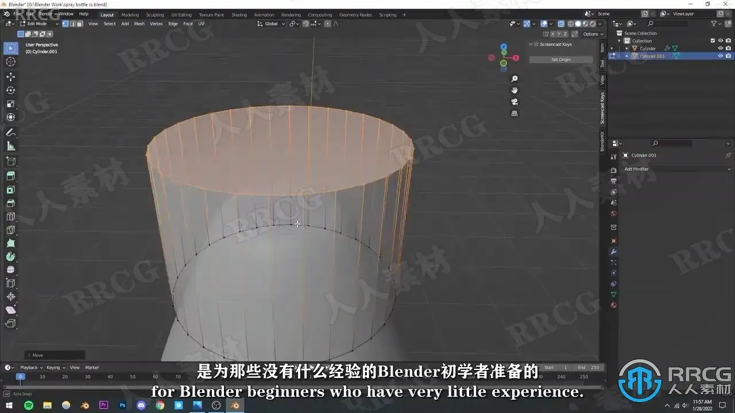This screenshot has width=735, height=413.
Task: Expand the Cylinder object in the outliner
Action: click(x=627, y=49)
